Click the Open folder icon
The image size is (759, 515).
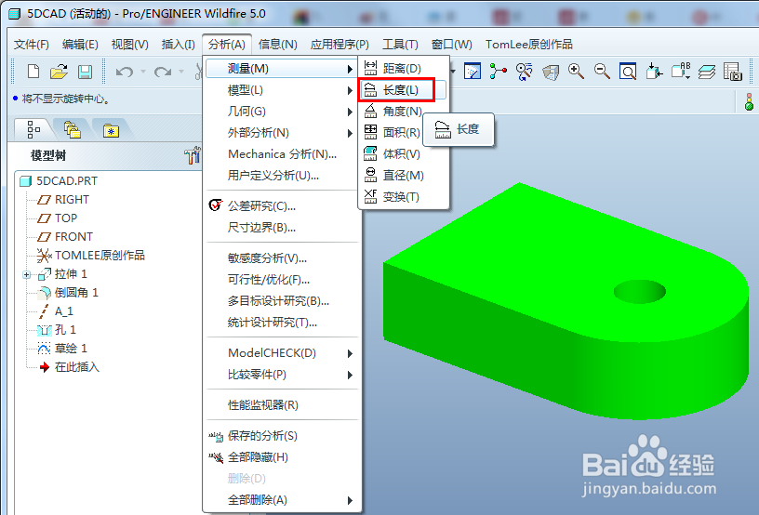[59, 72]
